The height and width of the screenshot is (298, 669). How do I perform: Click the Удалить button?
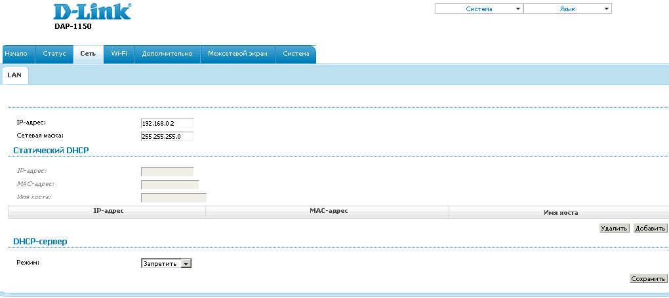614,229
